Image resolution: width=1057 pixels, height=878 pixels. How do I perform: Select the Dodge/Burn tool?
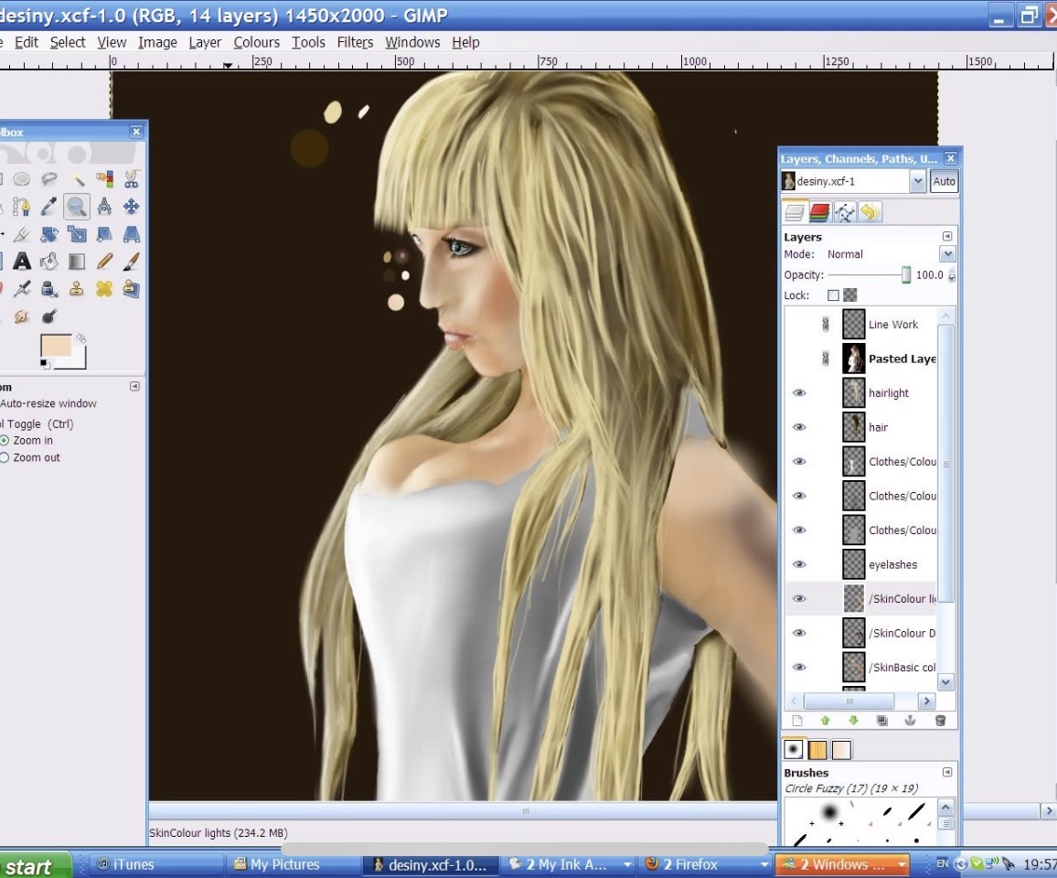click(x=49, y=316)
